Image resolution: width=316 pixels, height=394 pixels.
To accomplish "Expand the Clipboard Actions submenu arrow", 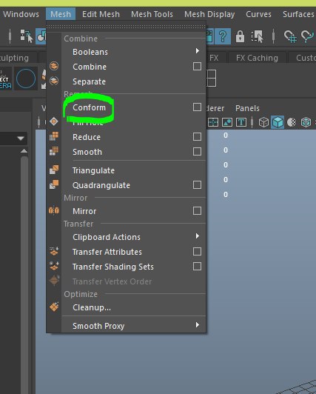I will click(198, 236).
